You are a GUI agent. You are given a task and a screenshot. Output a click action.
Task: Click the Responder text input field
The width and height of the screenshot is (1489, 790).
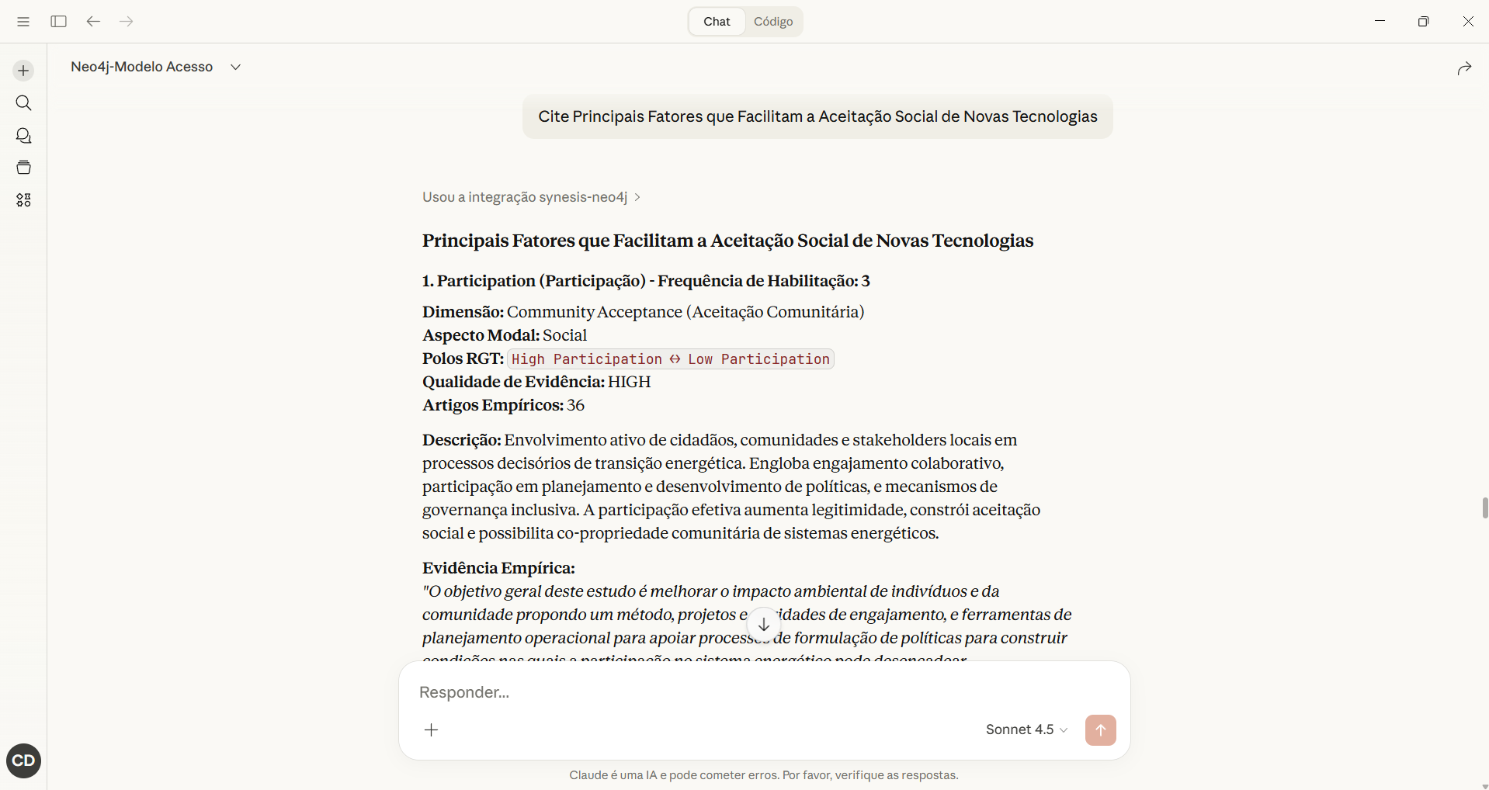[699, 691]
